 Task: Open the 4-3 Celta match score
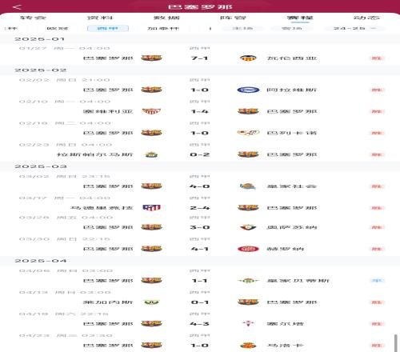pos(199,324)
